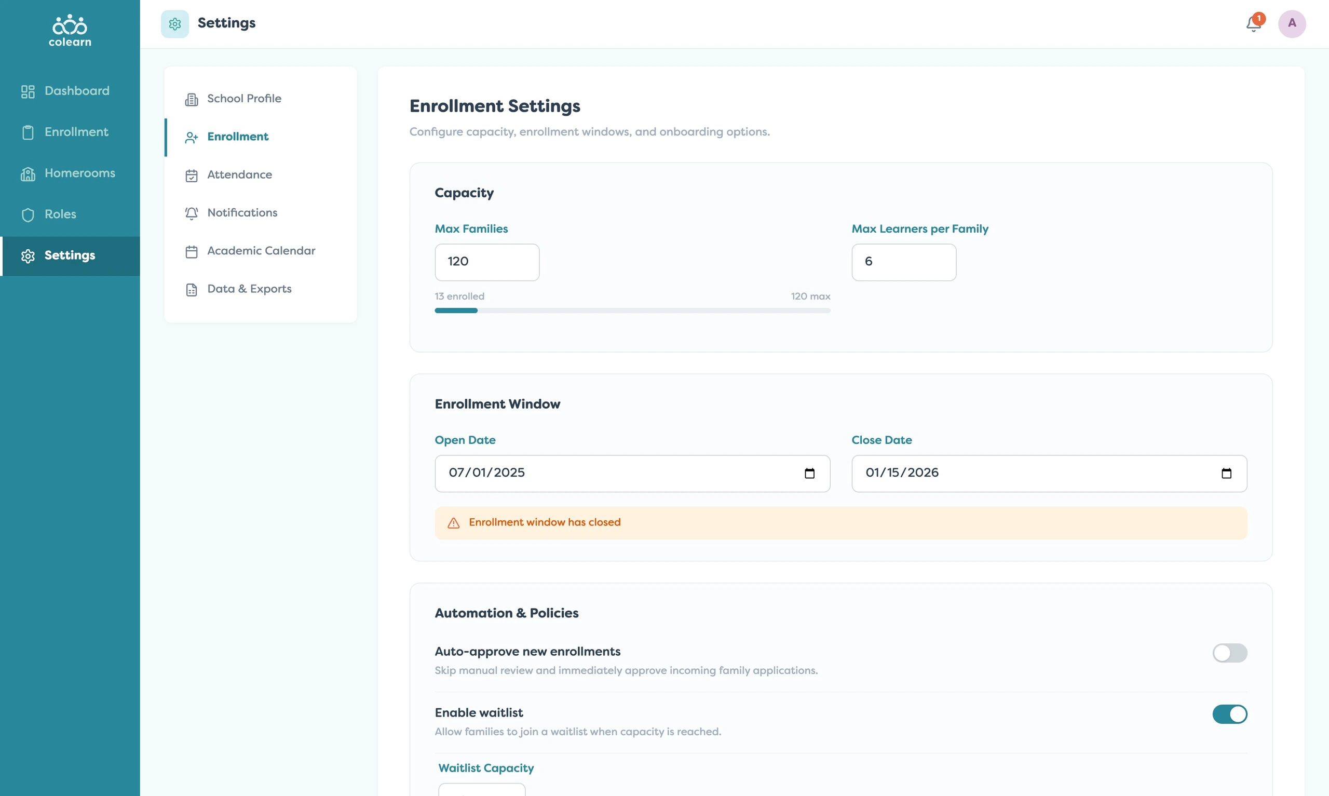Open Roles in sidebar
This screenshot has height=796, width=1329.
[x=70, y=214]
